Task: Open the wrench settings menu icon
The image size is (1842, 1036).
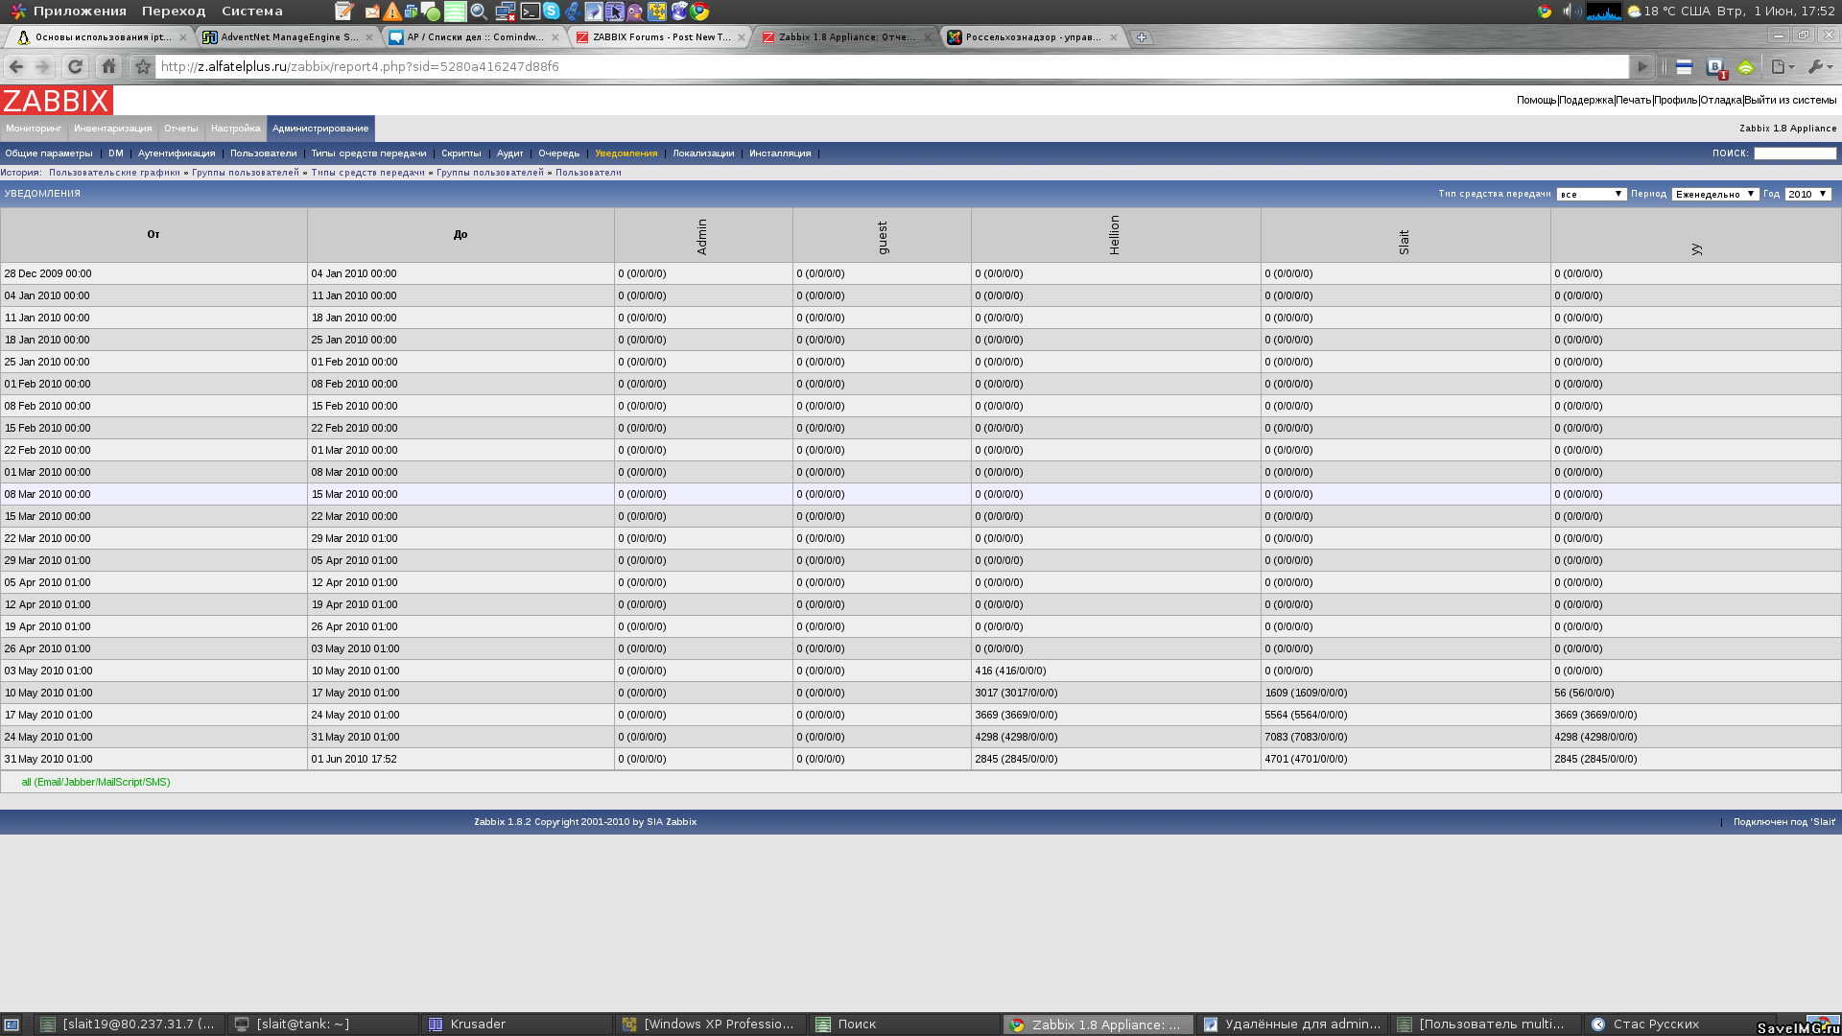Action: pyautogui.click(x=1818, y=66)
